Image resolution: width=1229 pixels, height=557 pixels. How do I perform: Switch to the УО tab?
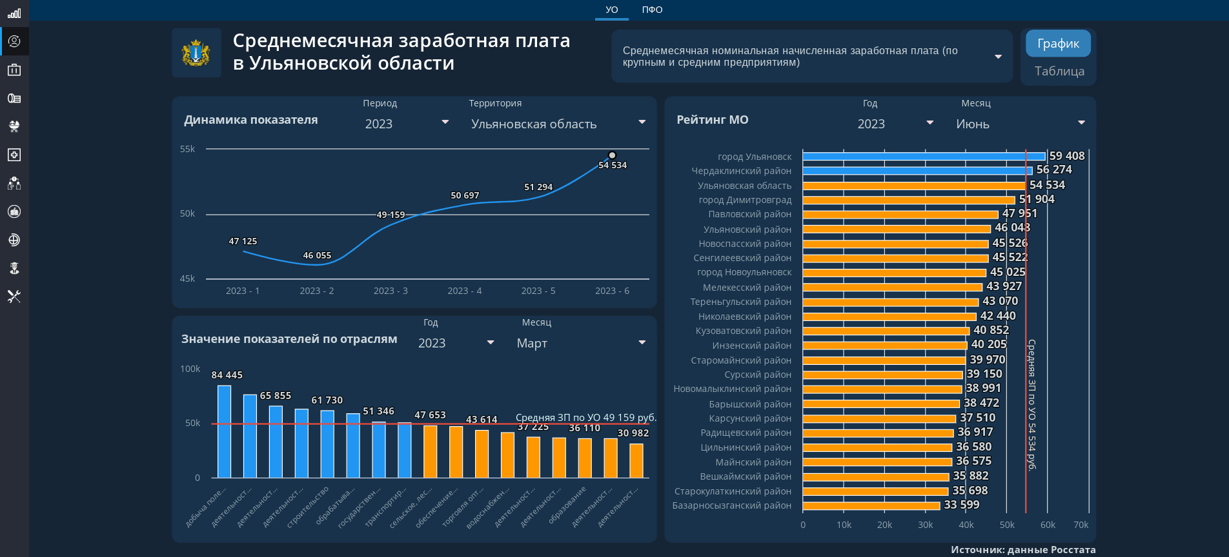pyautogui.click(x=612, y=10)
